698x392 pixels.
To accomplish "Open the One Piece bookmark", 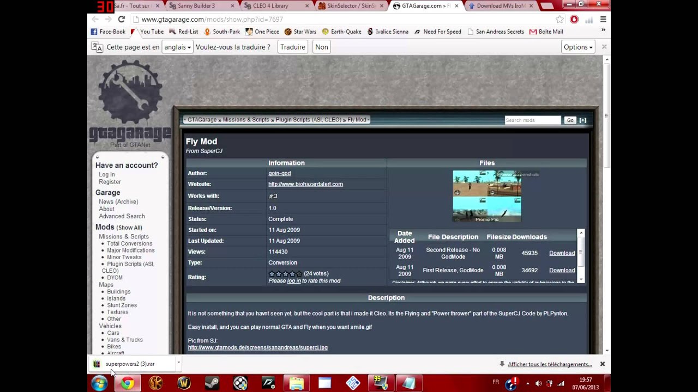I will tap(262, 32).
